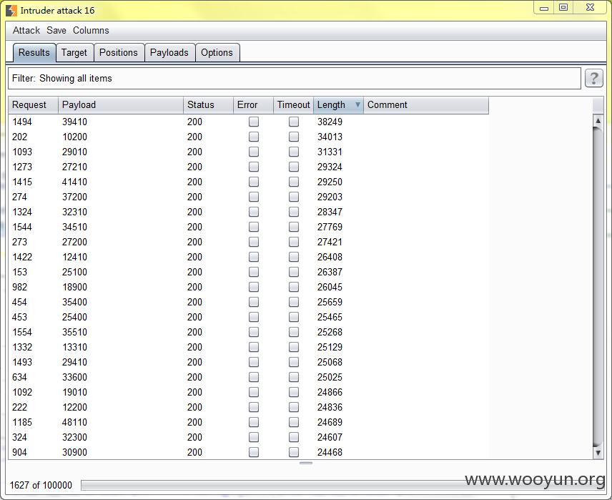This screenshot has height=500, width=612.
Task: Toggle Timeout checkbox for request 153
Action: [x=294, y=273]
